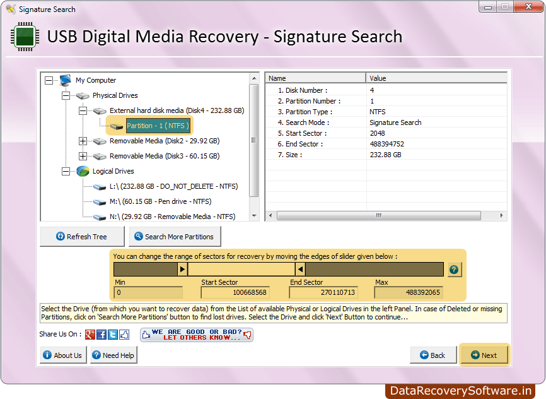Viewport: 546px width, 399px height.
Task: Click the 'Search Mode' table row
Action: tap(386, 122)
